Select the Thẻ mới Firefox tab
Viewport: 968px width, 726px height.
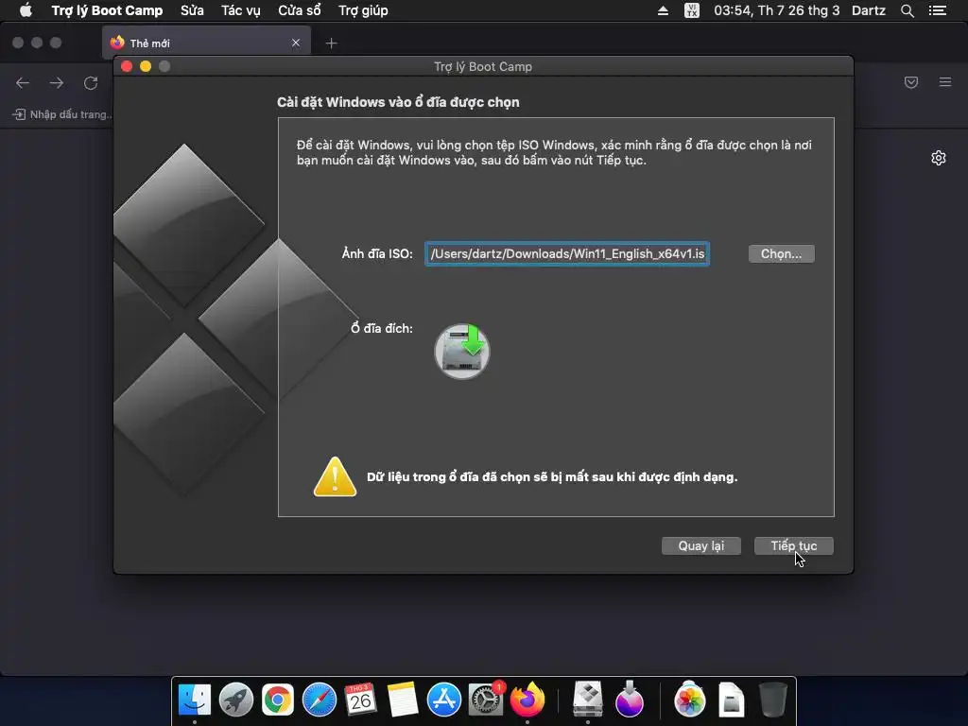click(x=206, y=43)
